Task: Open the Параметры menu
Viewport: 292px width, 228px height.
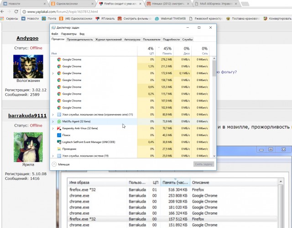Action: click(69, 34)
